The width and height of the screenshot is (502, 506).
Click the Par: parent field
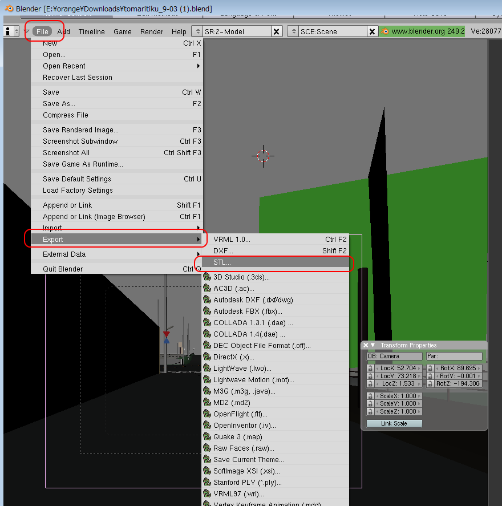point(454,357)
